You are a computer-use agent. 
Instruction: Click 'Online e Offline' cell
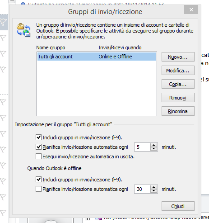[115, 57]
